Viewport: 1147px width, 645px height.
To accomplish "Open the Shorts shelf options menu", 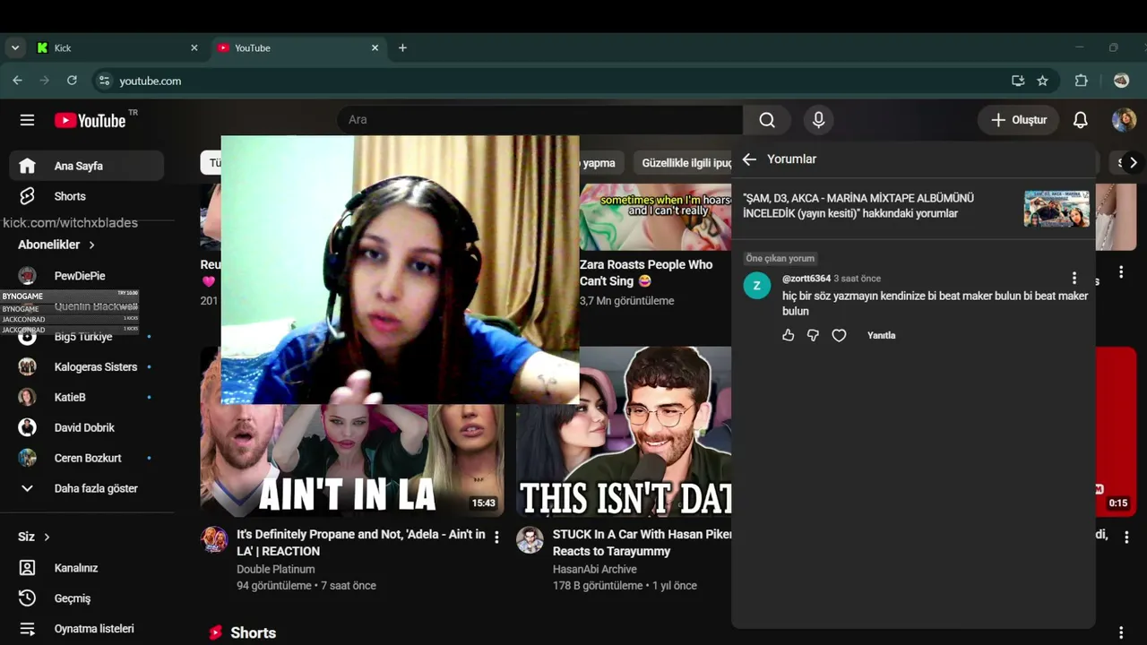I will tap(1120, 632).
